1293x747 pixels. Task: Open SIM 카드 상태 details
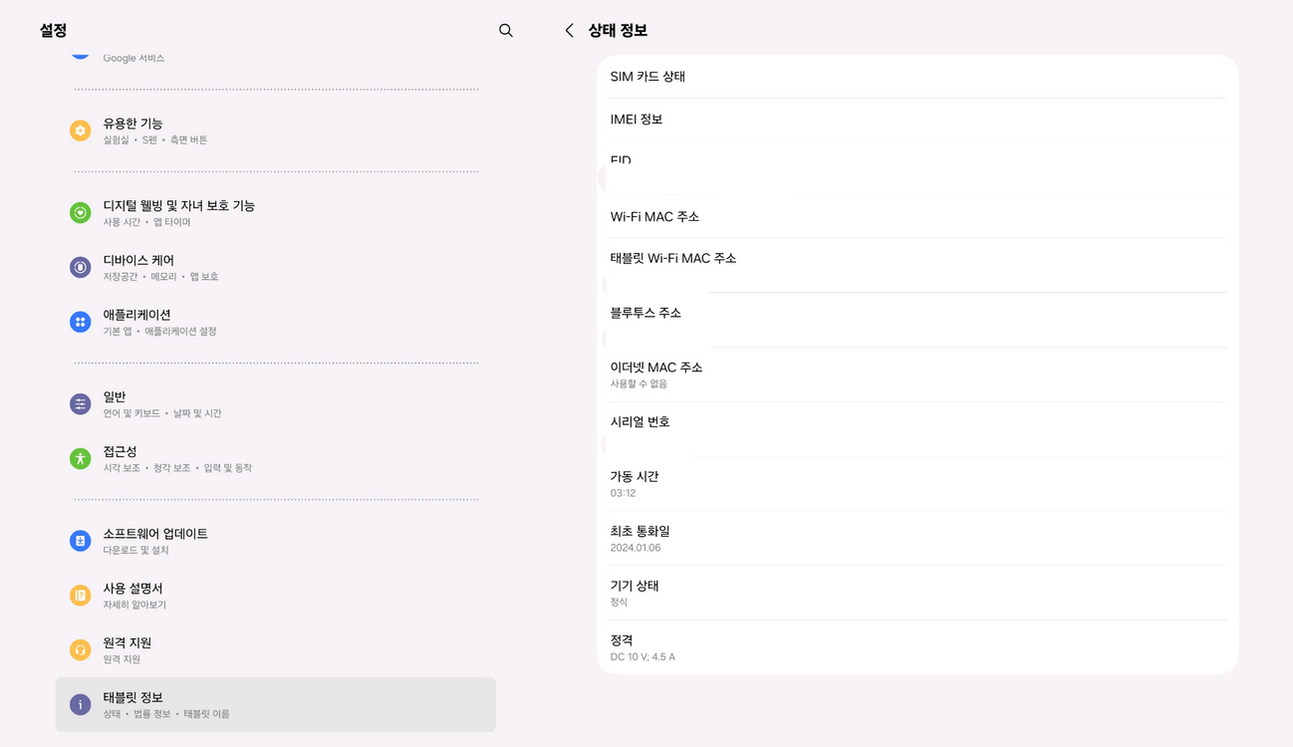click(916, 76)
